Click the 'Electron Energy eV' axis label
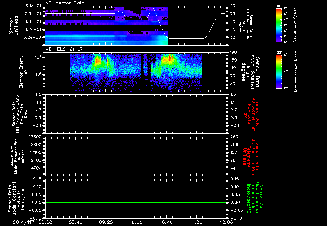Image resolution: width=327 pixels, height=226 pixels. point(23,72)
